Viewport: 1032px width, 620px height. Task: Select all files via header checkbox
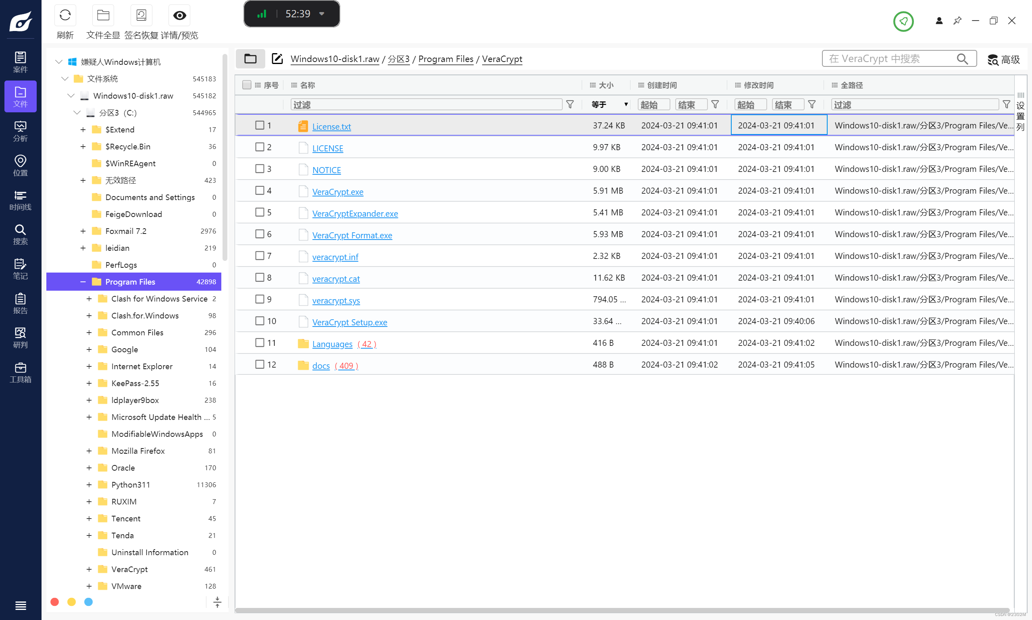(246, 85)
